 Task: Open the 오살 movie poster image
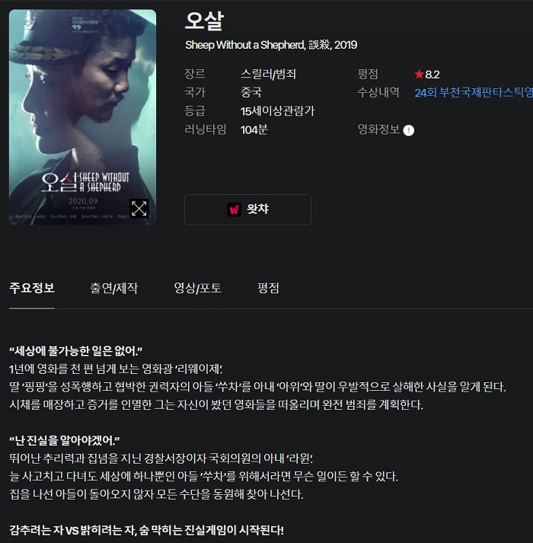pos(82,117)
